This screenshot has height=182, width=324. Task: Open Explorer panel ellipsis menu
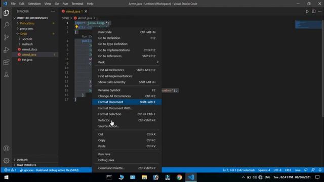tap(53, 11)
